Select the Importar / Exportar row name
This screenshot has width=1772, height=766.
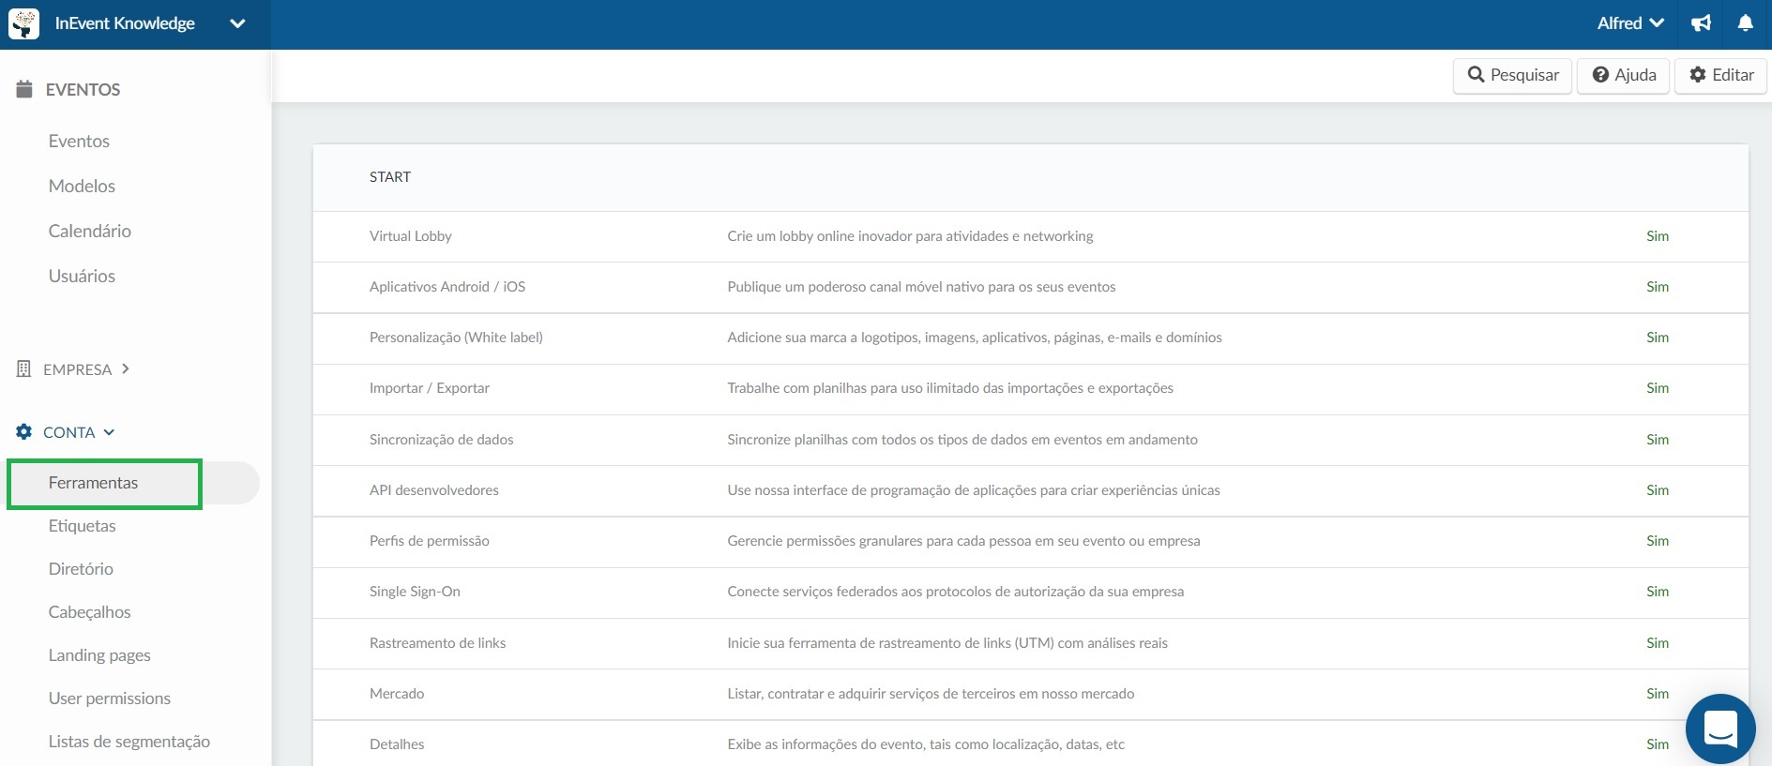430,388
